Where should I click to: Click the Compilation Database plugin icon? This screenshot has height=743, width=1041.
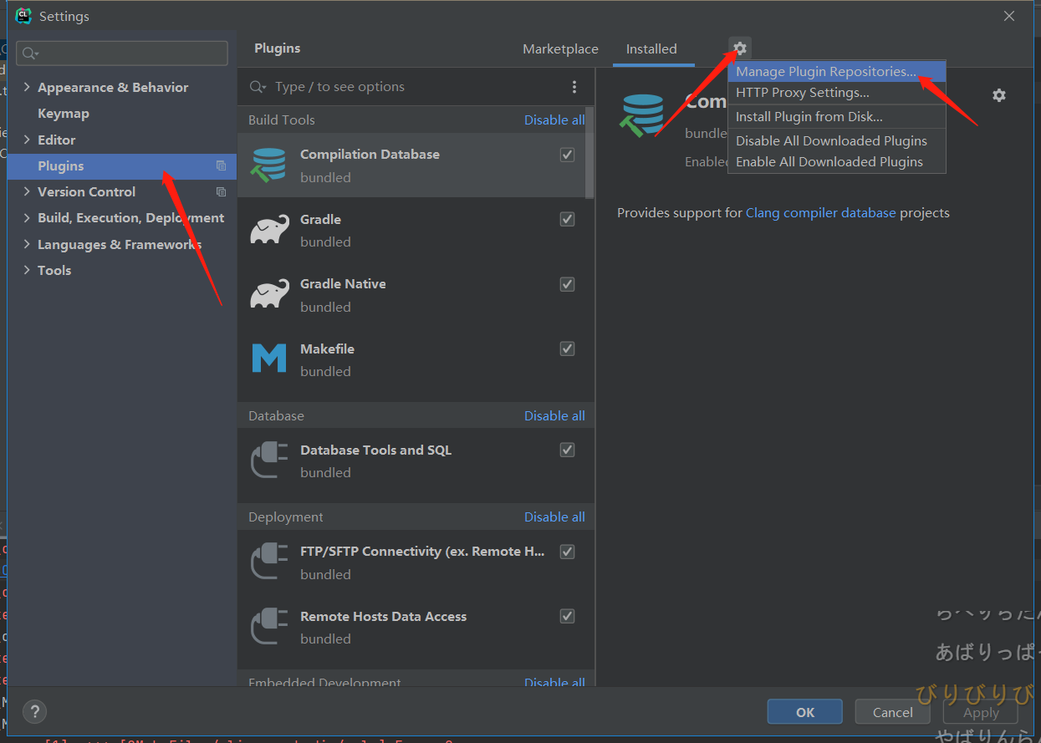coord(268,165)
